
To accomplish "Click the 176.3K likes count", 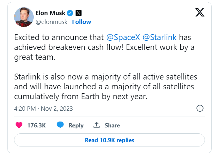I will pos(37,125).
